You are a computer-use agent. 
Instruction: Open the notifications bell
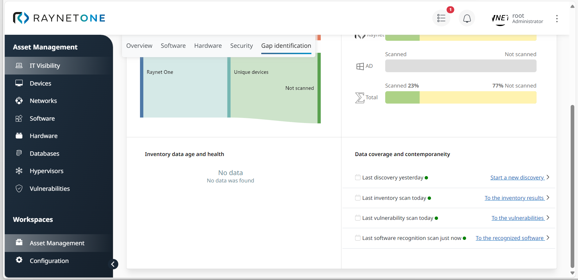coord(467,18)
